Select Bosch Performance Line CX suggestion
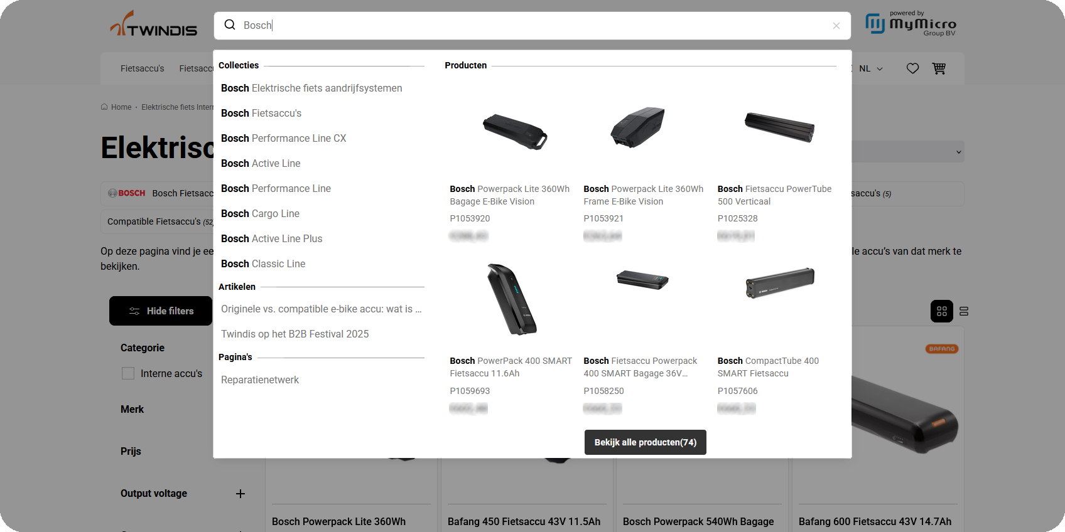 coord(284,138)
